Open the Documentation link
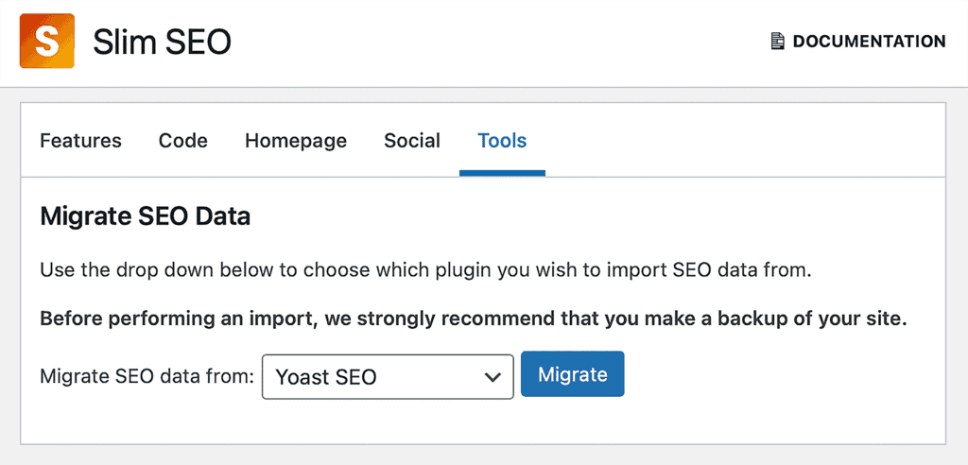The width and height of the screenshot is (968, 465). coord(858,42)
